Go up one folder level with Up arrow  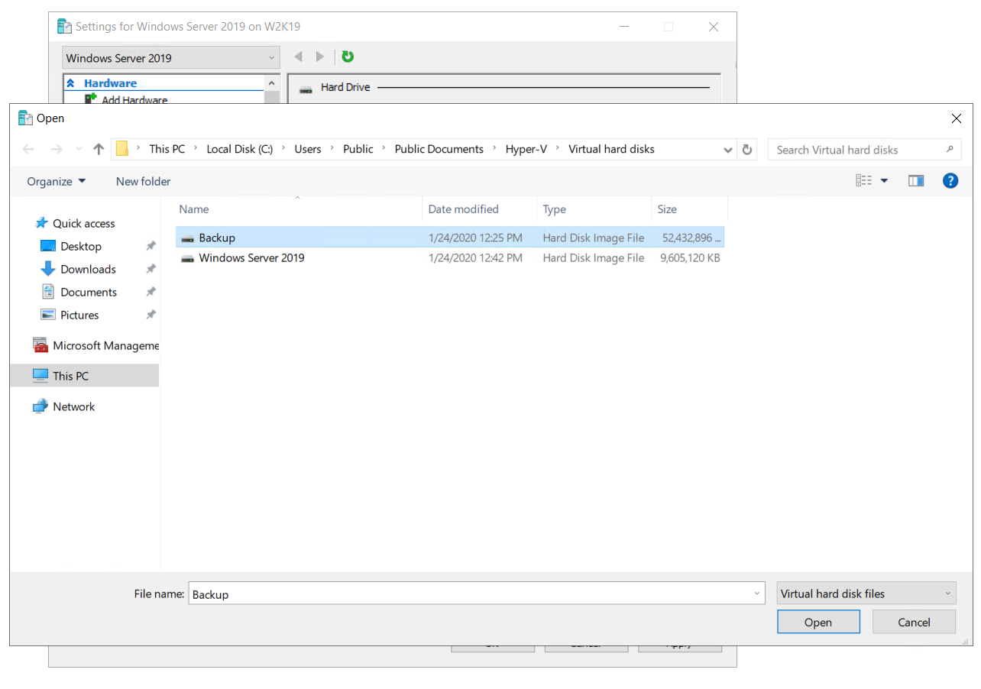(99, 150)
